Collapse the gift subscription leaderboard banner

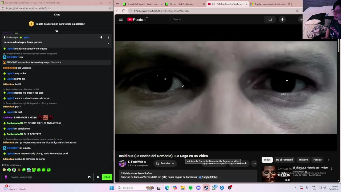tap(57, 31)
